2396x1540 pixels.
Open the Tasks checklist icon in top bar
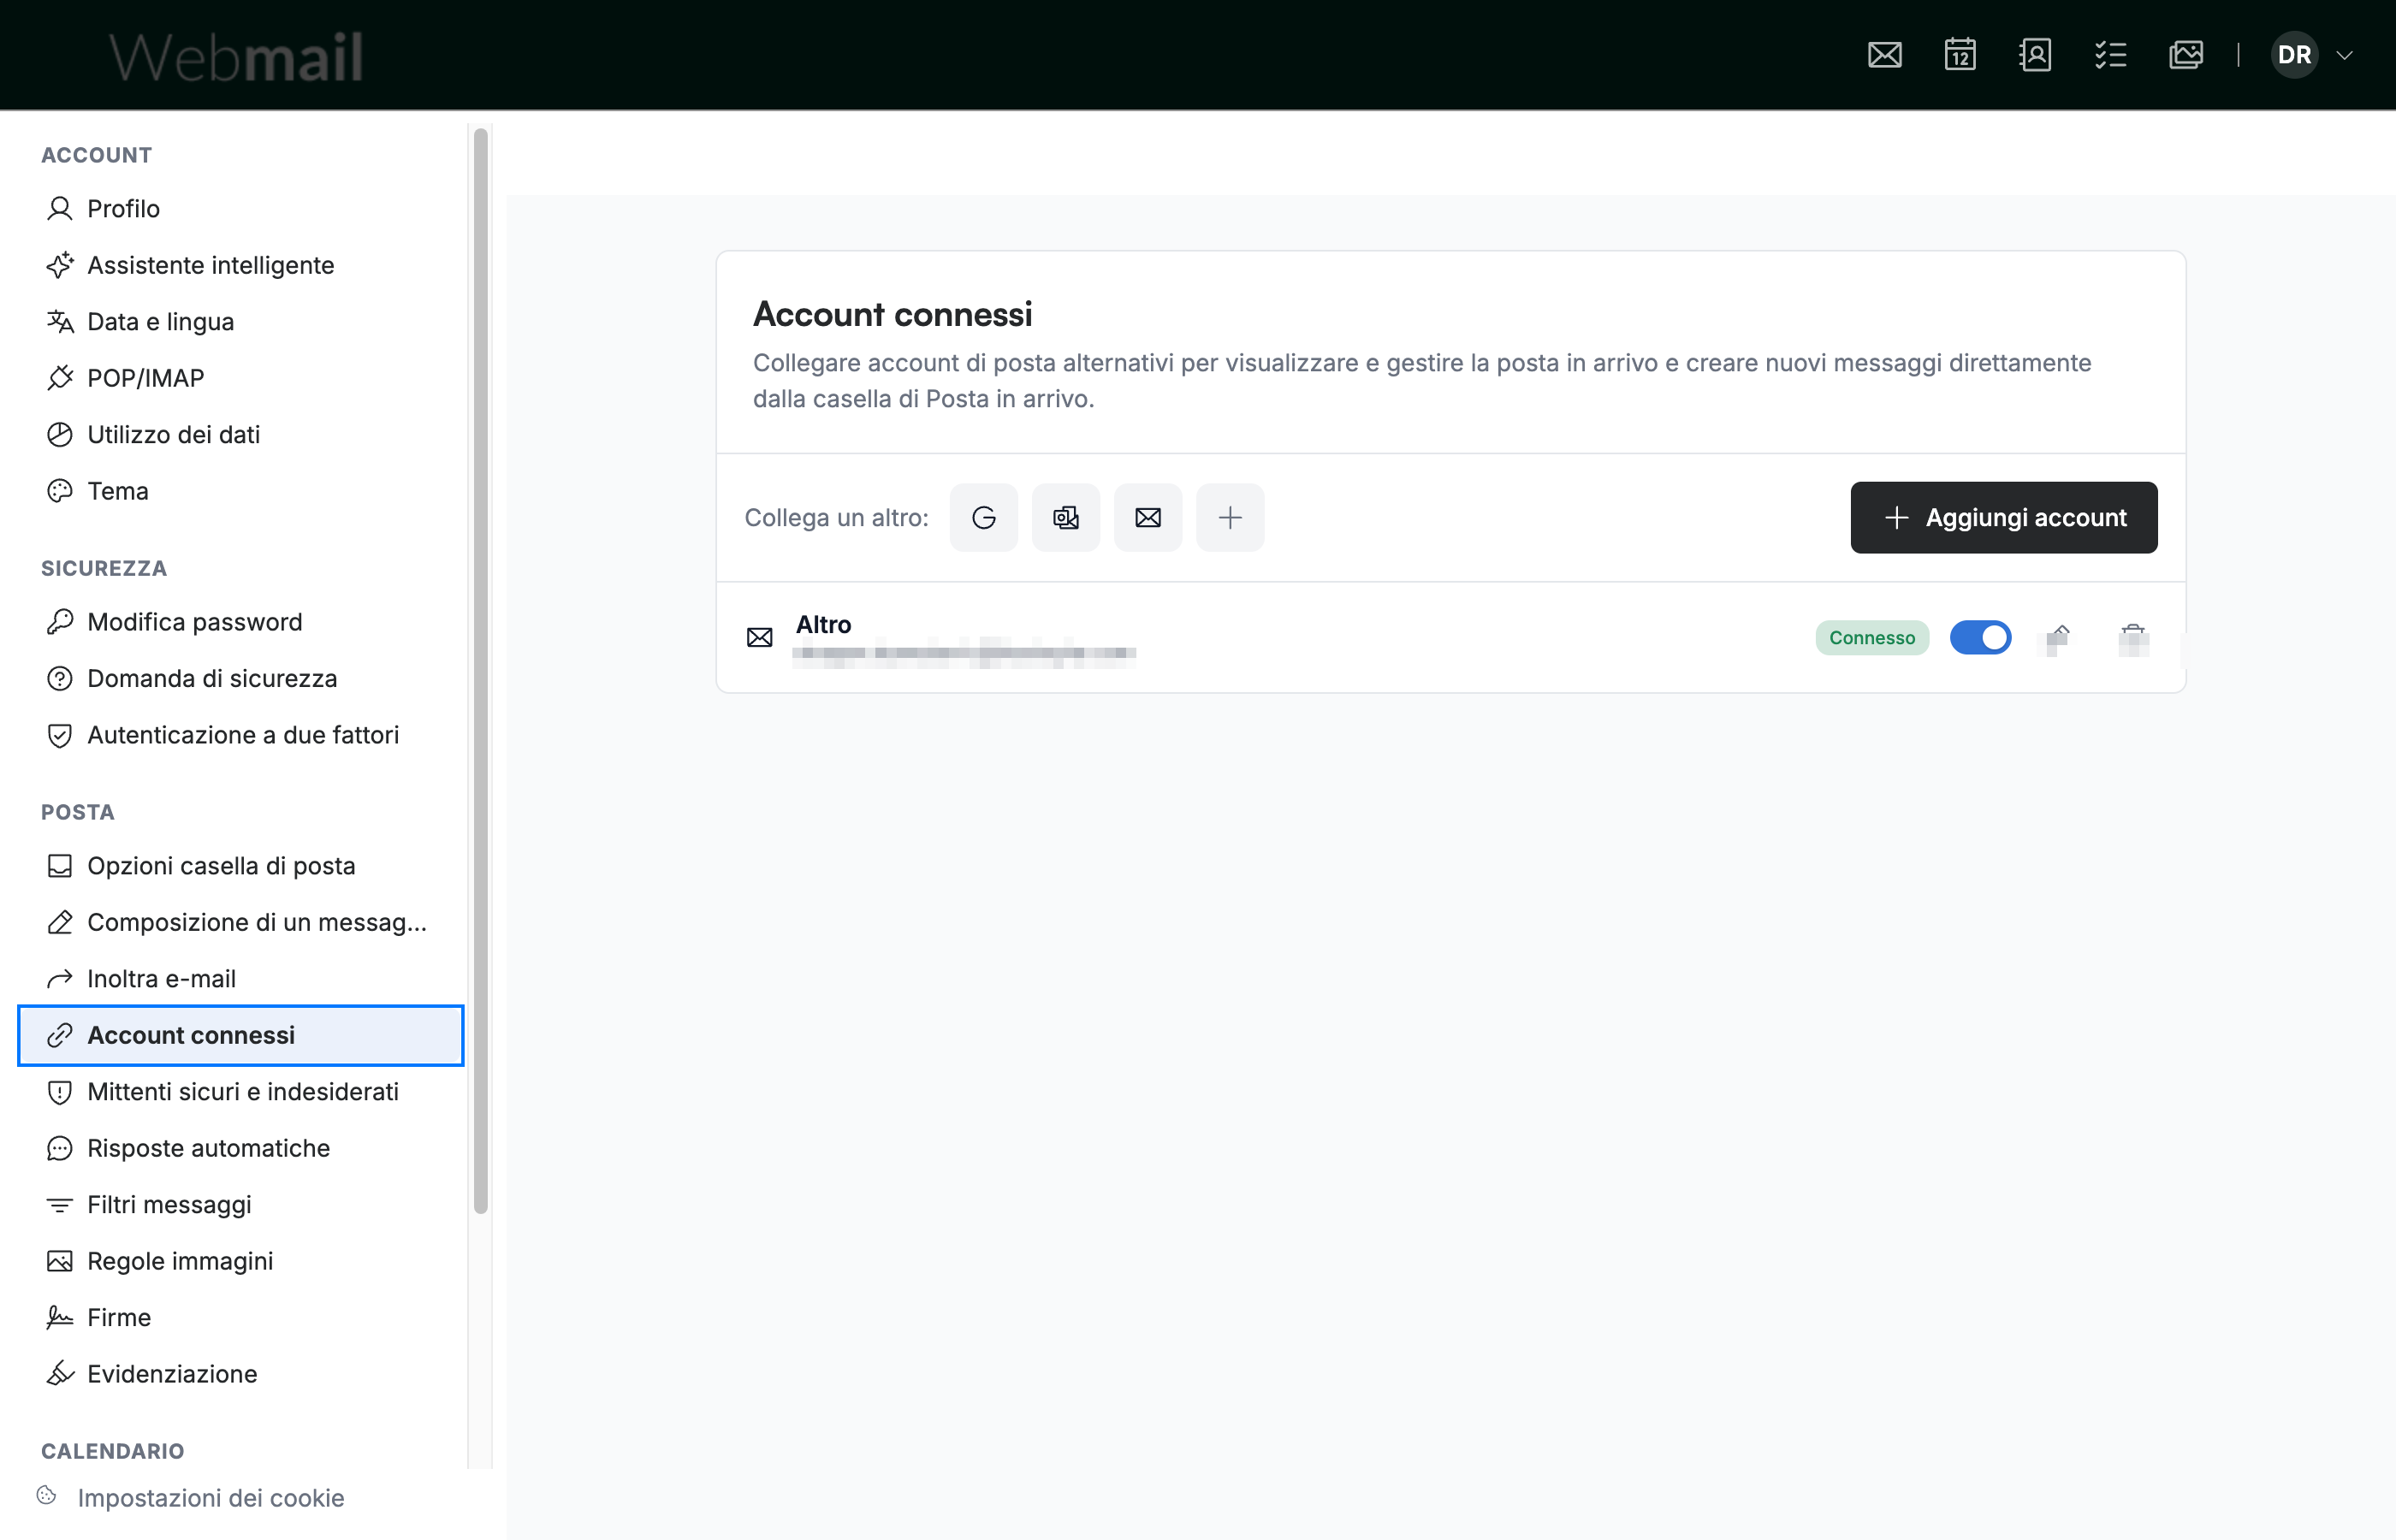(2110, 55)
